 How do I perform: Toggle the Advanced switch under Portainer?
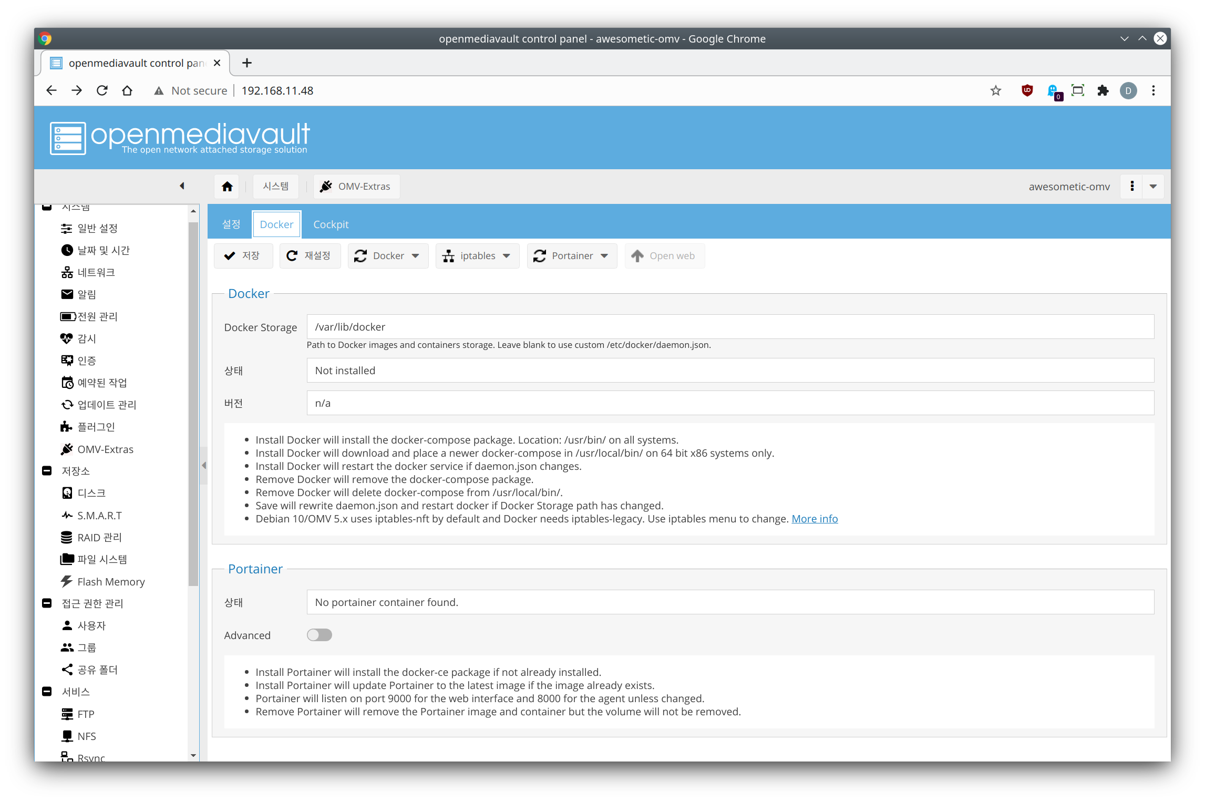319,635
